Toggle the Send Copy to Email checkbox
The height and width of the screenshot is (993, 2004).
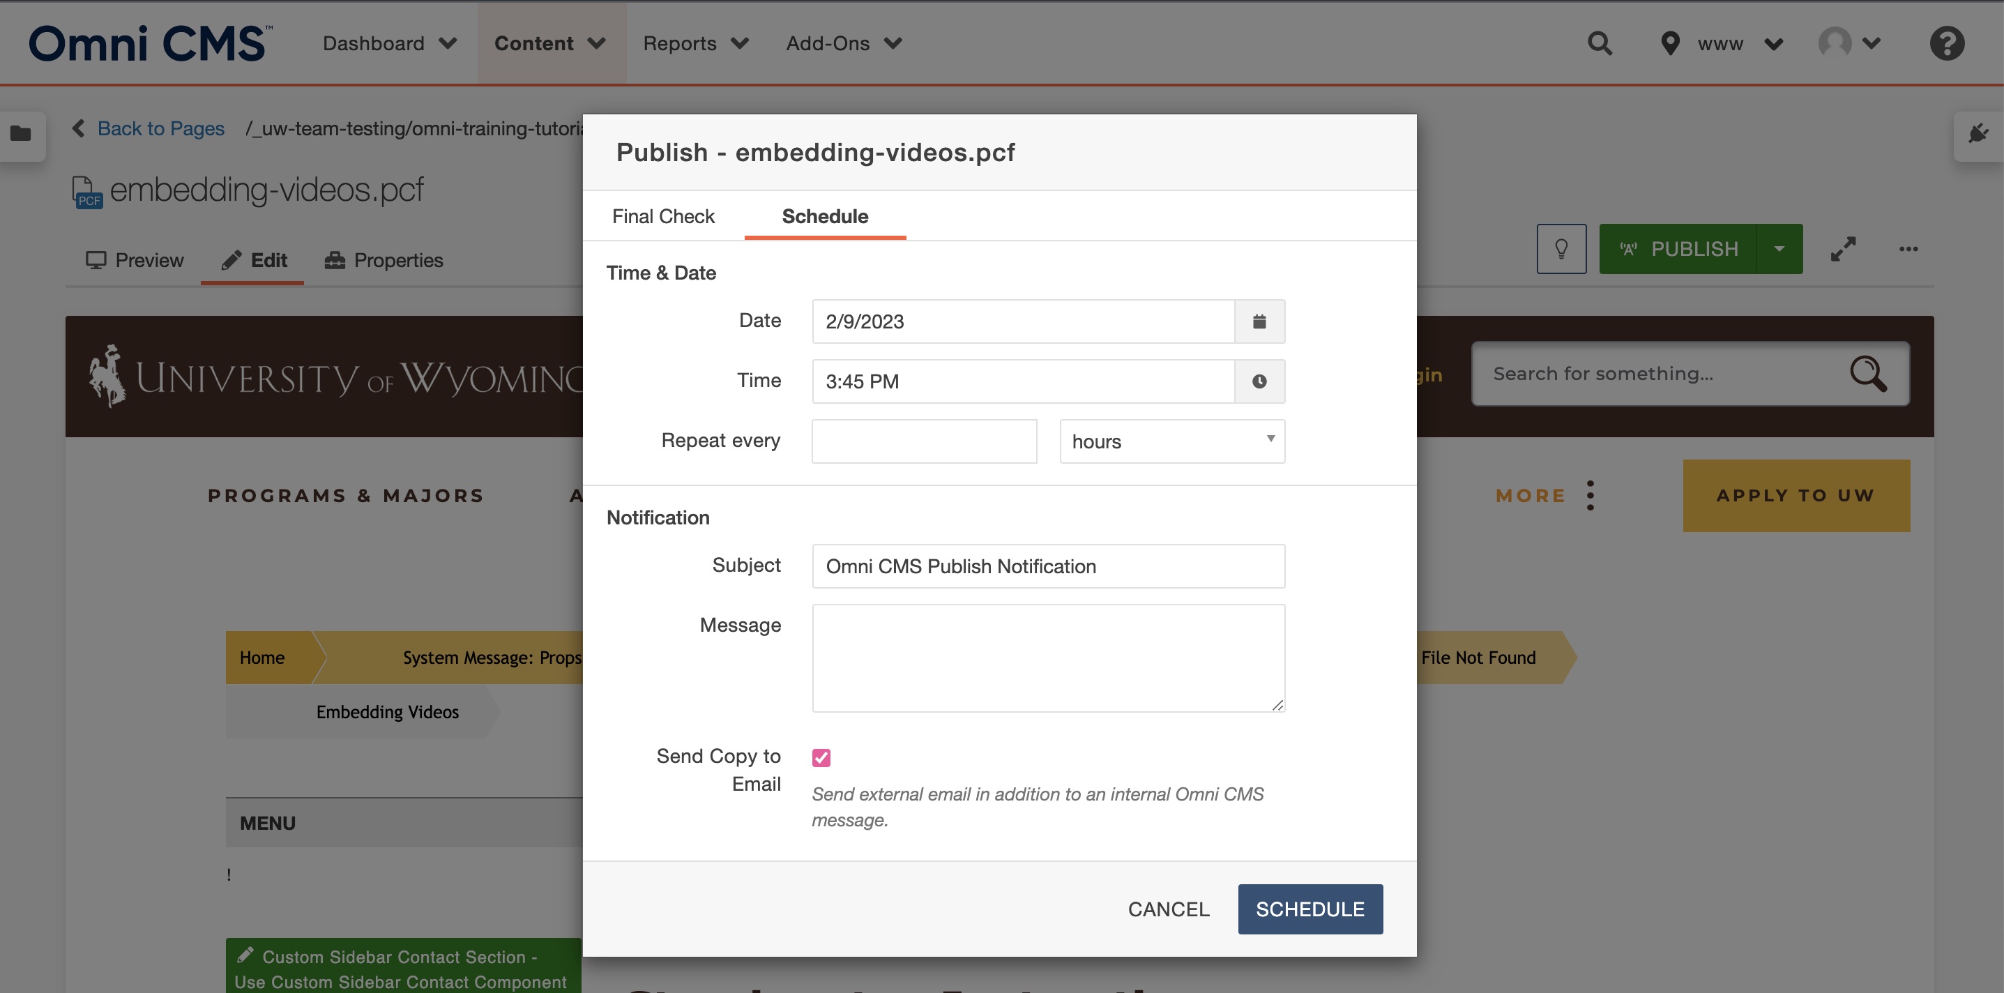(x=821, y=755)
